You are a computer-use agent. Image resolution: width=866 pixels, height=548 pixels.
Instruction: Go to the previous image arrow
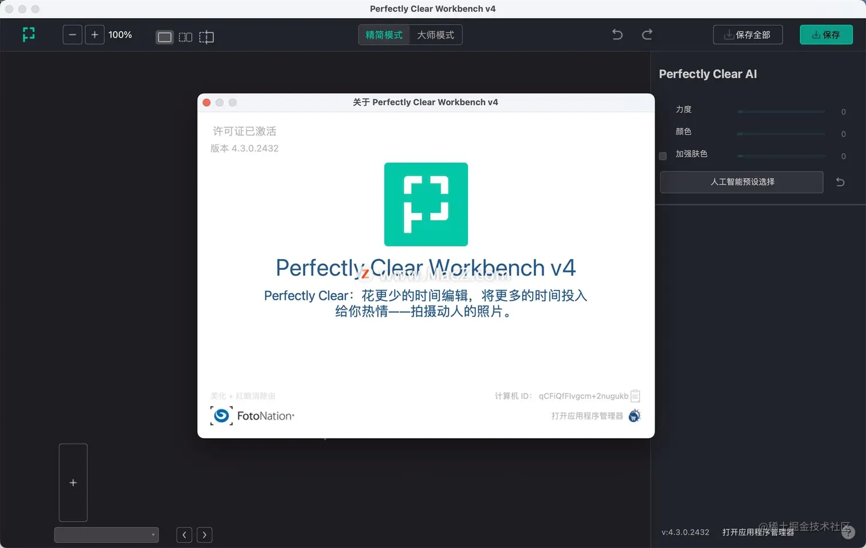click(184, 535)
